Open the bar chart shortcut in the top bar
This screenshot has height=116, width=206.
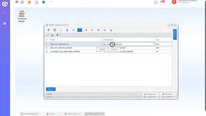36,2
